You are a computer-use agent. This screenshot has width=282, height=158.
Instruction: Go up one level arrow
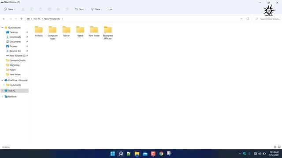(22, 19)
